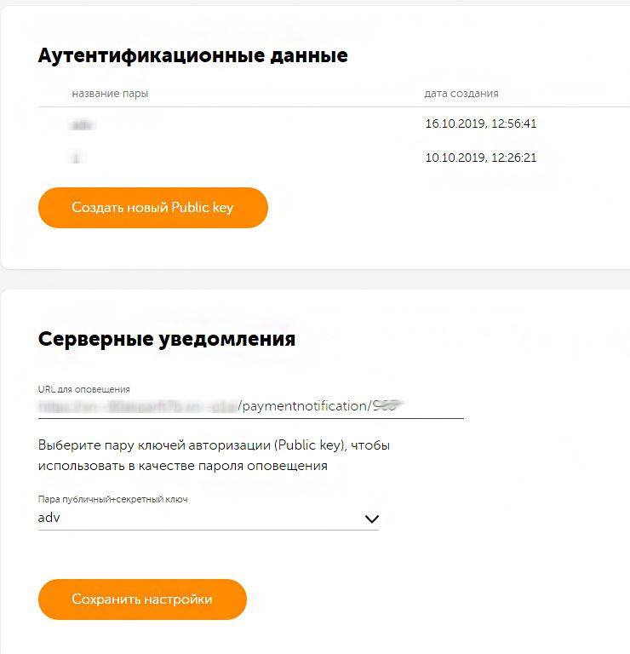Click the дата создания column header
The image size is (630, 654).
pyautogui.click(x=461, y=94)
